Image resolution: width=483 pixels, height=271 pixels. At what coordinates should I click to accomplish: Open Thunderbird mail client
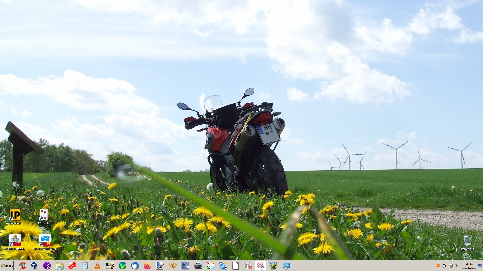pyautogui.click(x=135, y=266)
